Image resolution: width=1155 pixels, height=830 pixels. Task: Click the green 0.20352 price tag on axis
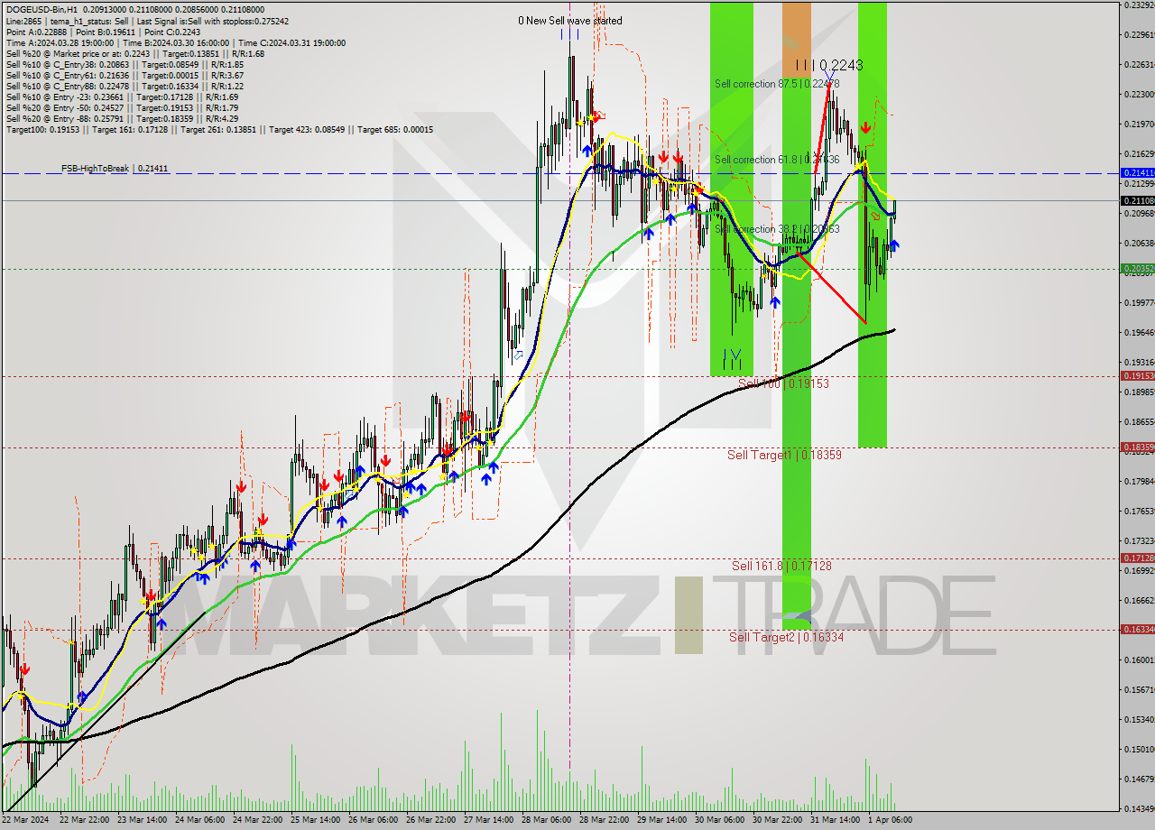point(1137,268)
